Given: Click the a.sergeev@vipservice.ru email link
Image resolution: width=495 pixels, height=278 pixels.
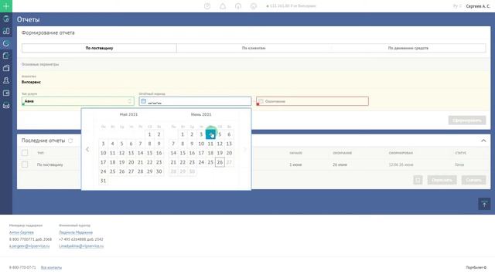Looking at the screenshot, I should (29, 246).
